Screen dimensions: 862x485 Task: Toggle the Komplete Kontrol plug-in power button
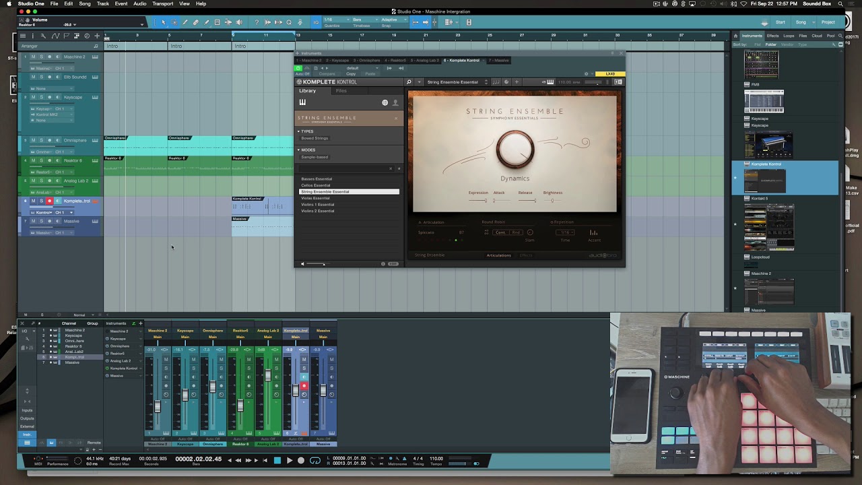(x=298, y=68)
